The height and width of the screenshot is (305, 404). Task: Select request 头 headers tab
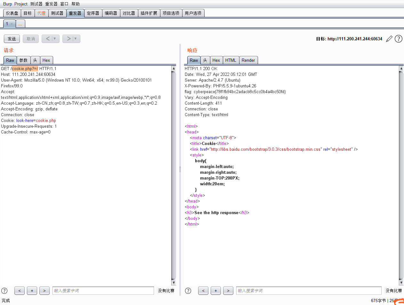tap(35, 60)
